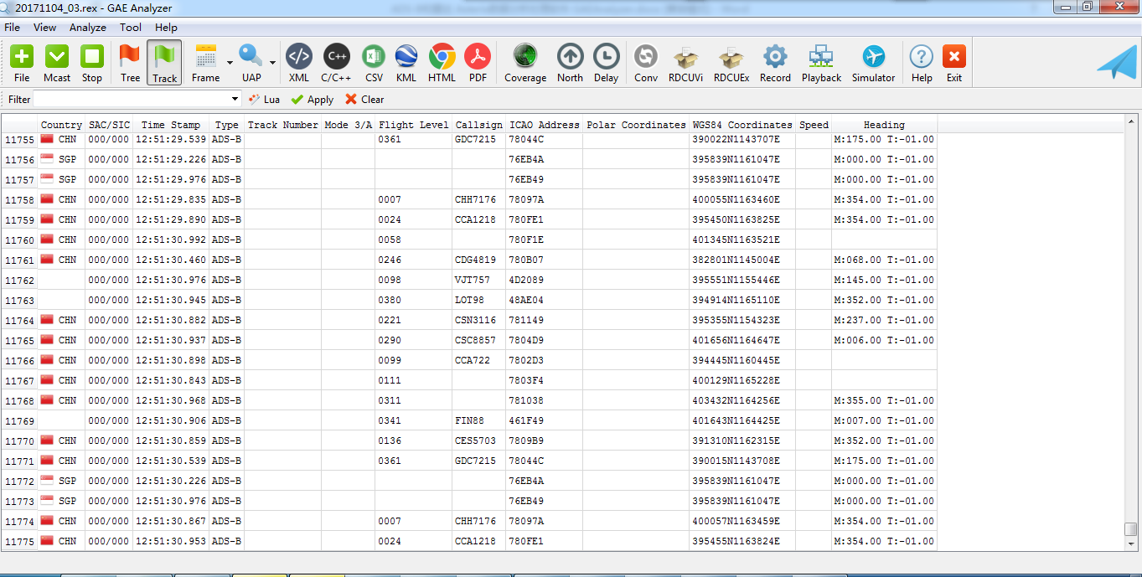Click the Flight Level column header
Viewport: 1142px width, 577px height.
click(x=414, y=125)
